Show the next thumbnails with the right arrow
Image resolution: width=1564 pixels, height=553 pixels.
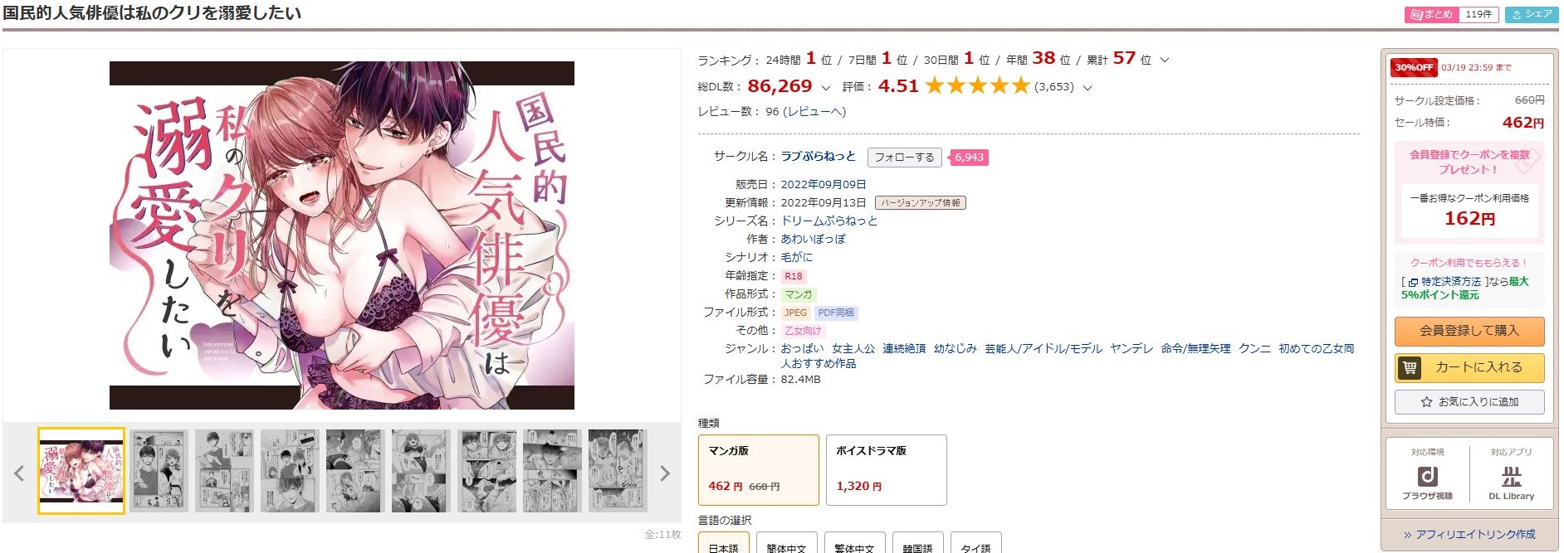pos(664,473)
